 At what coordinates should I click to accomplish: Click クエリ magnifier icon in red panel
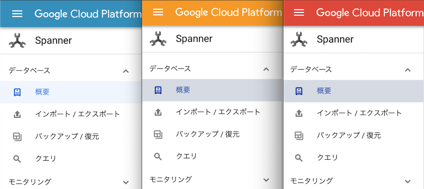pos(299,158)
